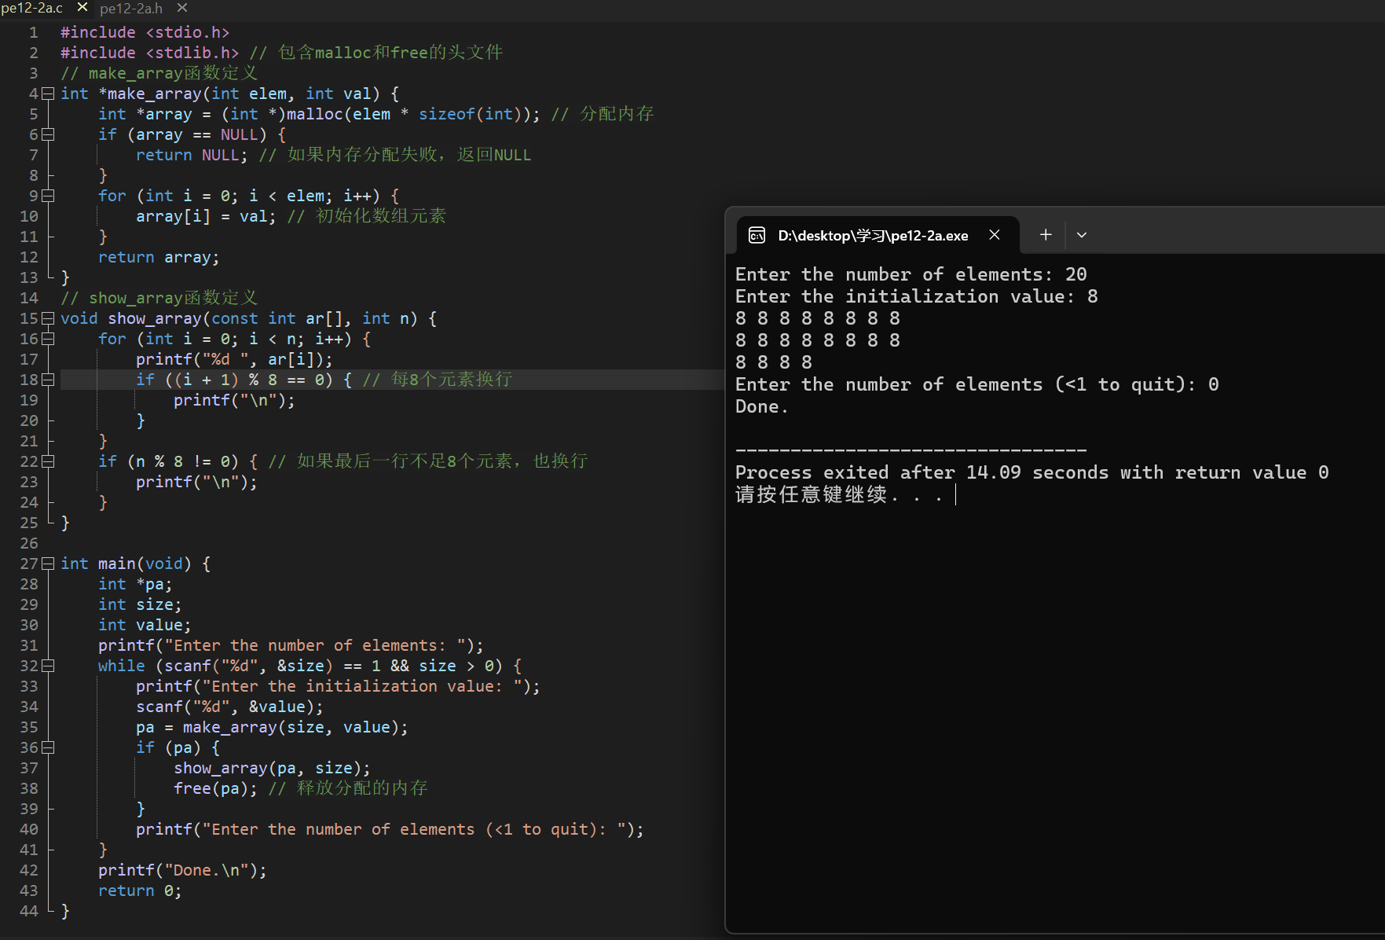Collapse the if block fold at line 6
This screenshot has width=1385, height=940.
[x=48, y=134]
